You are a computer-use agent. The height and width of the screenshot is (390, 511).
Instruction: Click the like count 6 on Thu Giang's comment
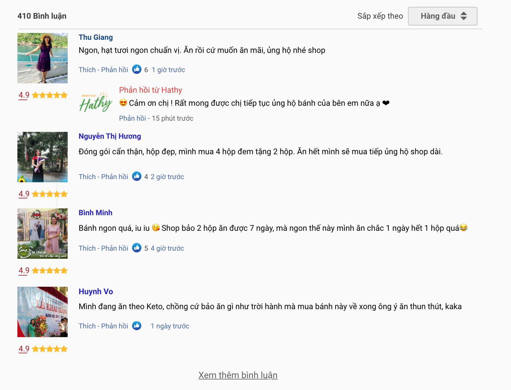click(x=146, y=70)
